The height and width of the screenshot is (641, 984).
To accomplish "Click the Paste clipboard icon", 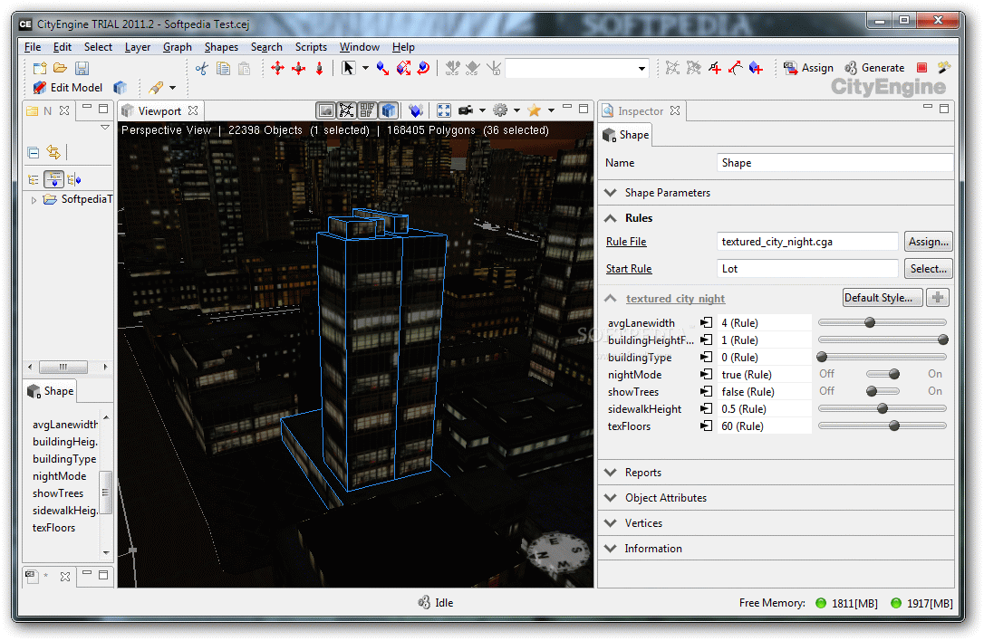I will pyautogui.click(x=244, y=69).
